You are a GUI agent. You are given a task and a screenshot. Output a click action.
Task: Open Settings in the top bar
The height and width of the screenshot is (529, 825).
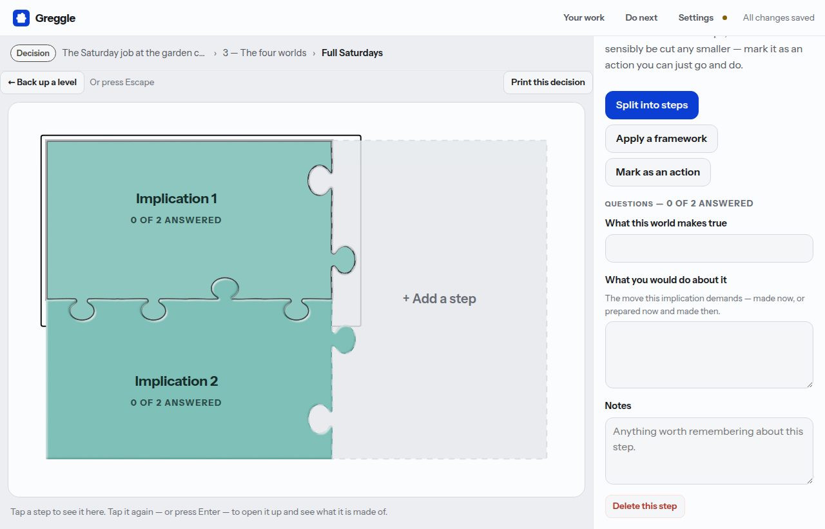(695, 17)
